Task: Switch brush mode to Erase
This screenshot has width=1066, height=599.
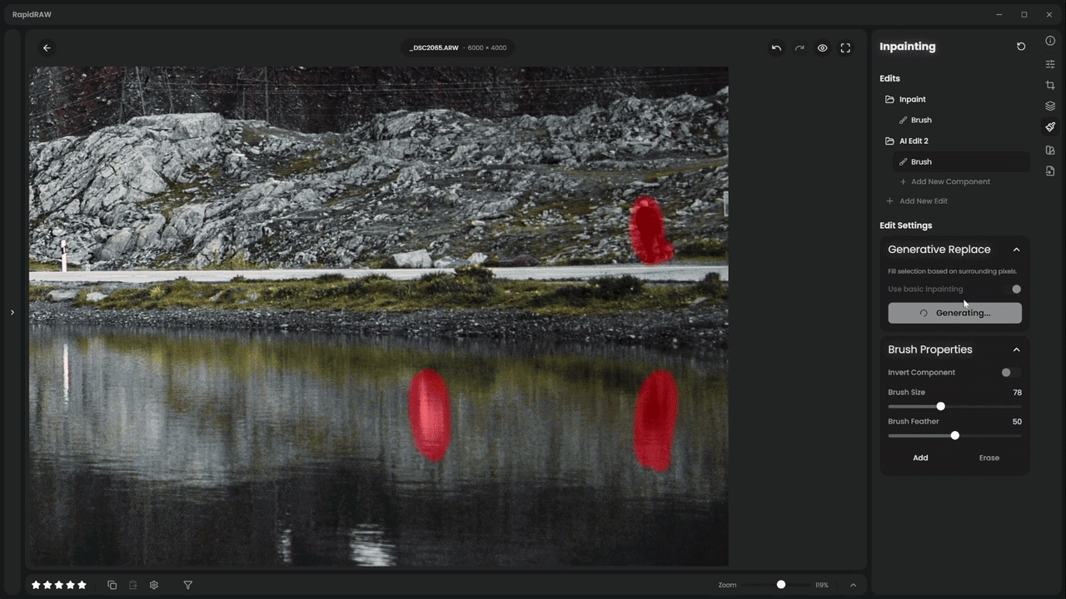Action: click(x=989, y=458)
